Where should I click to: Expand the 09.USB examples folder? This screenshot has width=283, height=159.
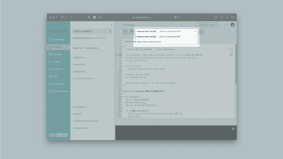click(78, 114)
